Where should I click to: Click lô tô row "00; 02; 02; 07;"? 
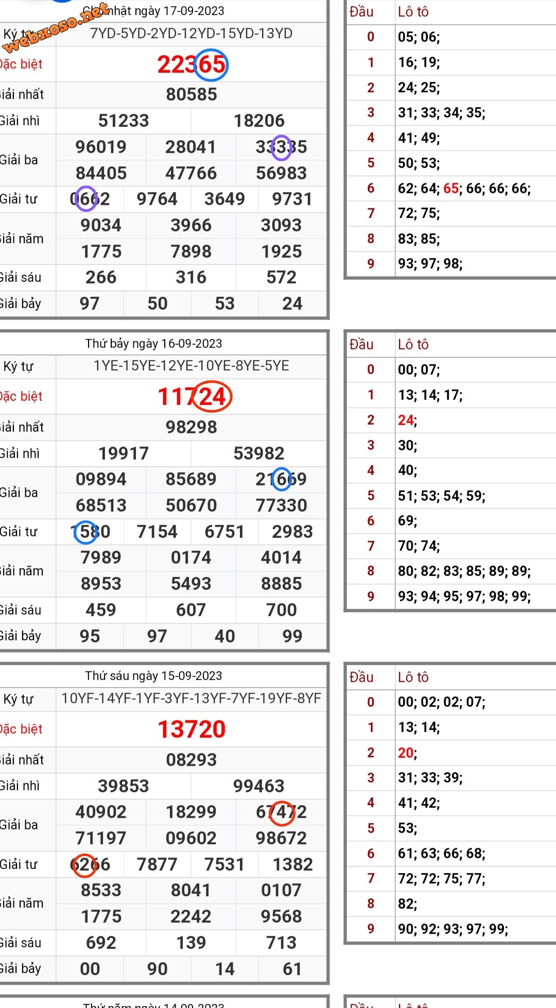point(441,703)
